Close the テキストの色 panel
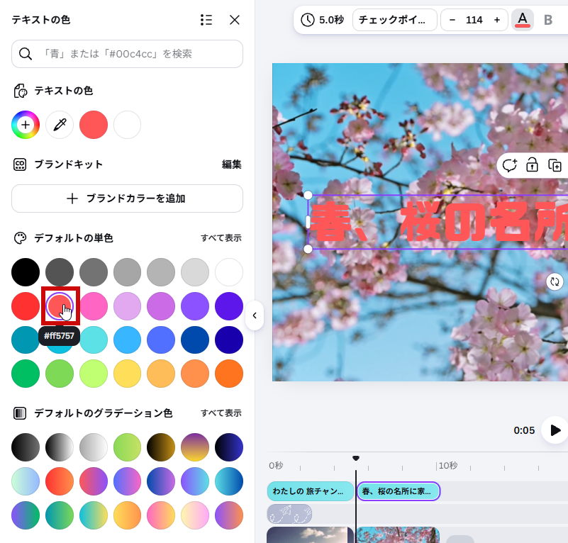Image resolution: width=568 pixels, height=543 pixels. click(235, 20)
